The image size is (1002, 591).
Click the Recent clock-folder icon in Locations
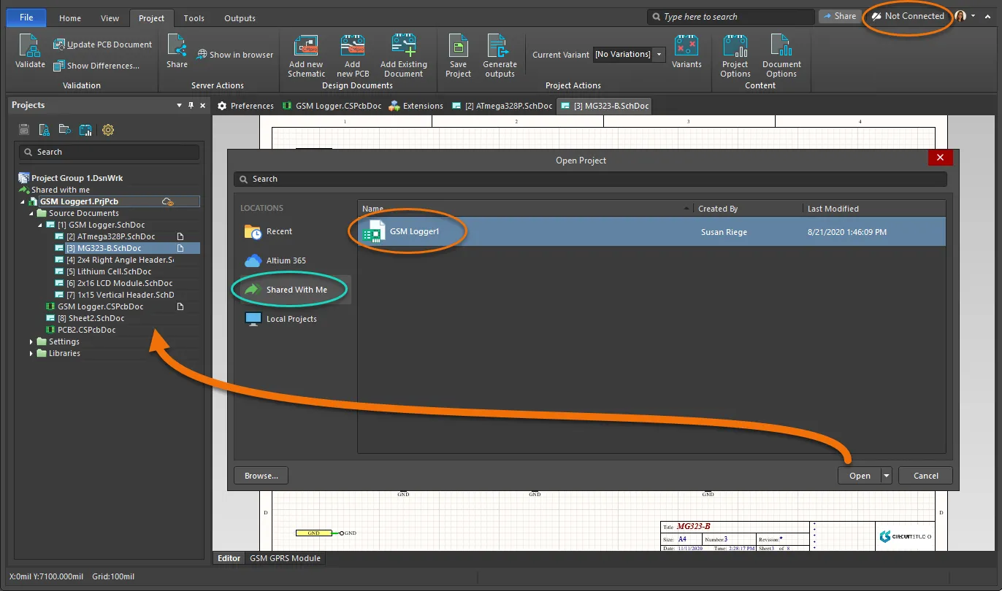pyautogui.click(x=253, y=231)
